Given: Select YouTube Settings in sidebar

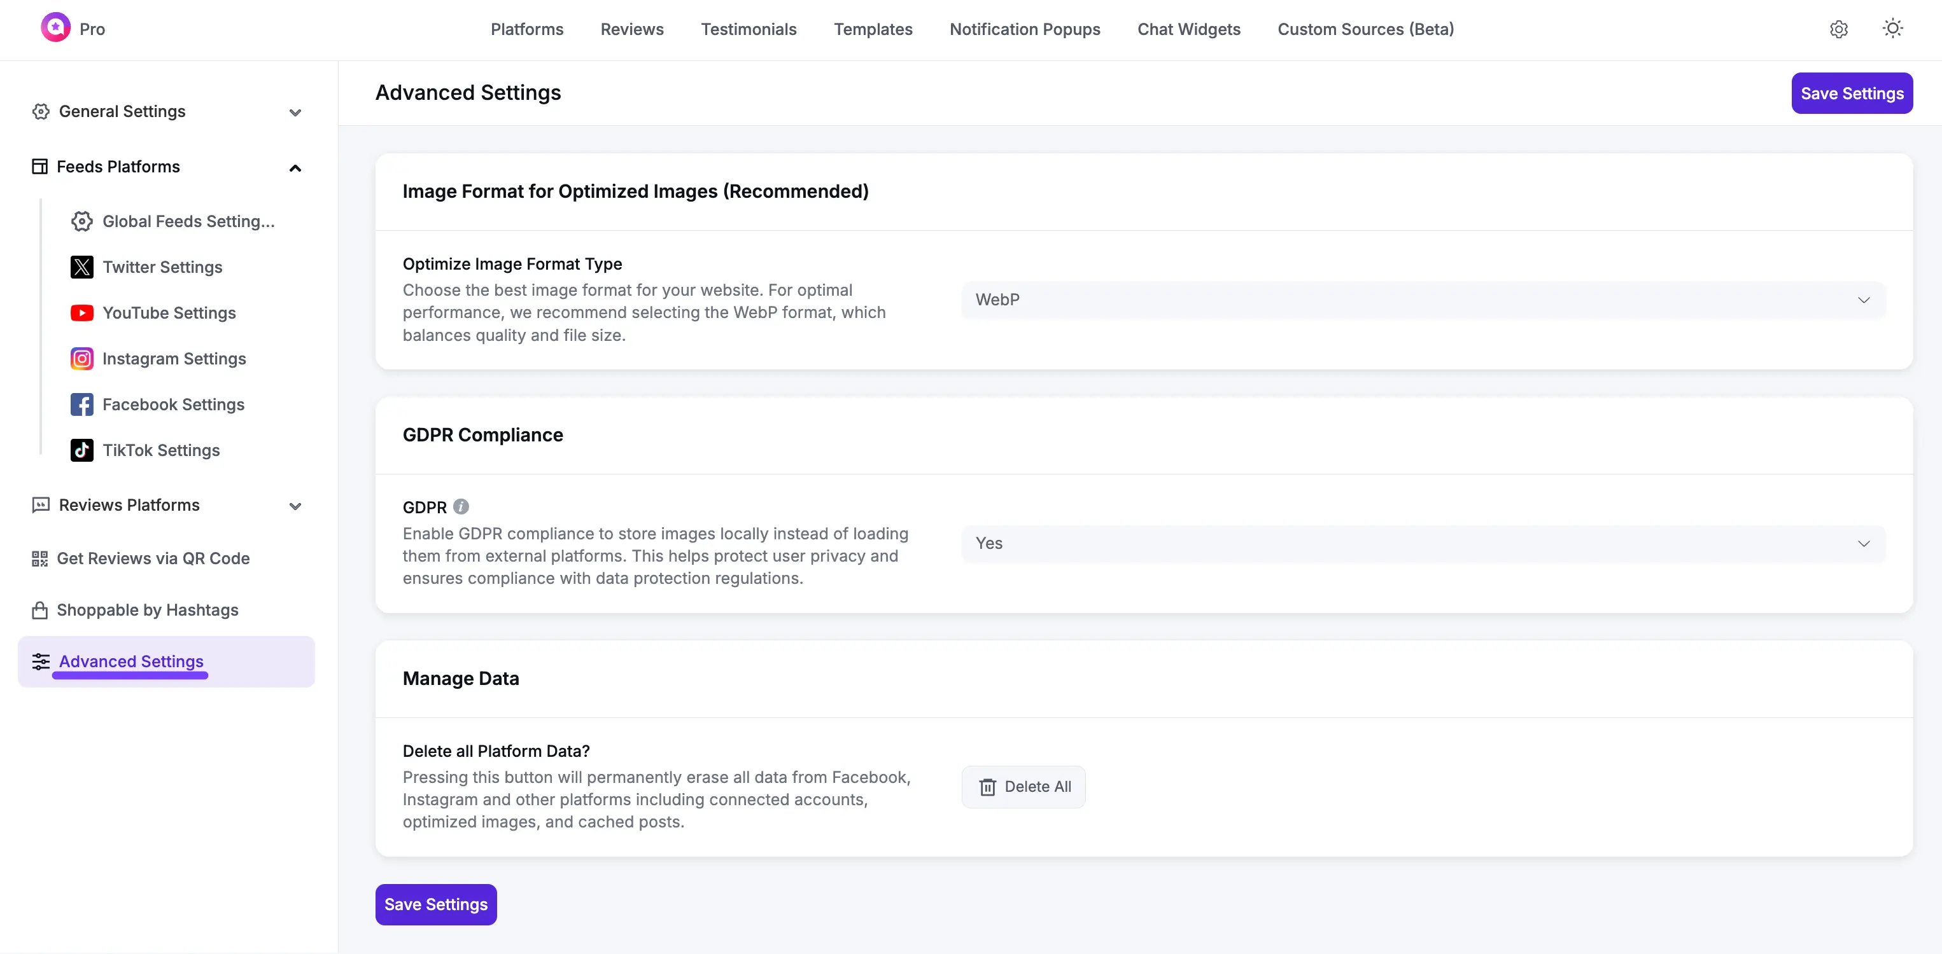Looking at the screenshot, I should coord(169,313).
